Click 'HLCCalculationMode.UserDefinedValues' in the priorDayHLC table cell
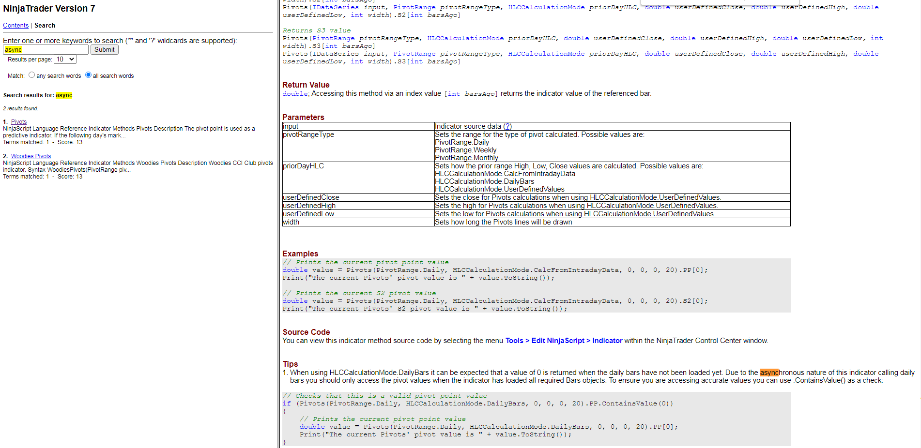 [x=500, y=189]
